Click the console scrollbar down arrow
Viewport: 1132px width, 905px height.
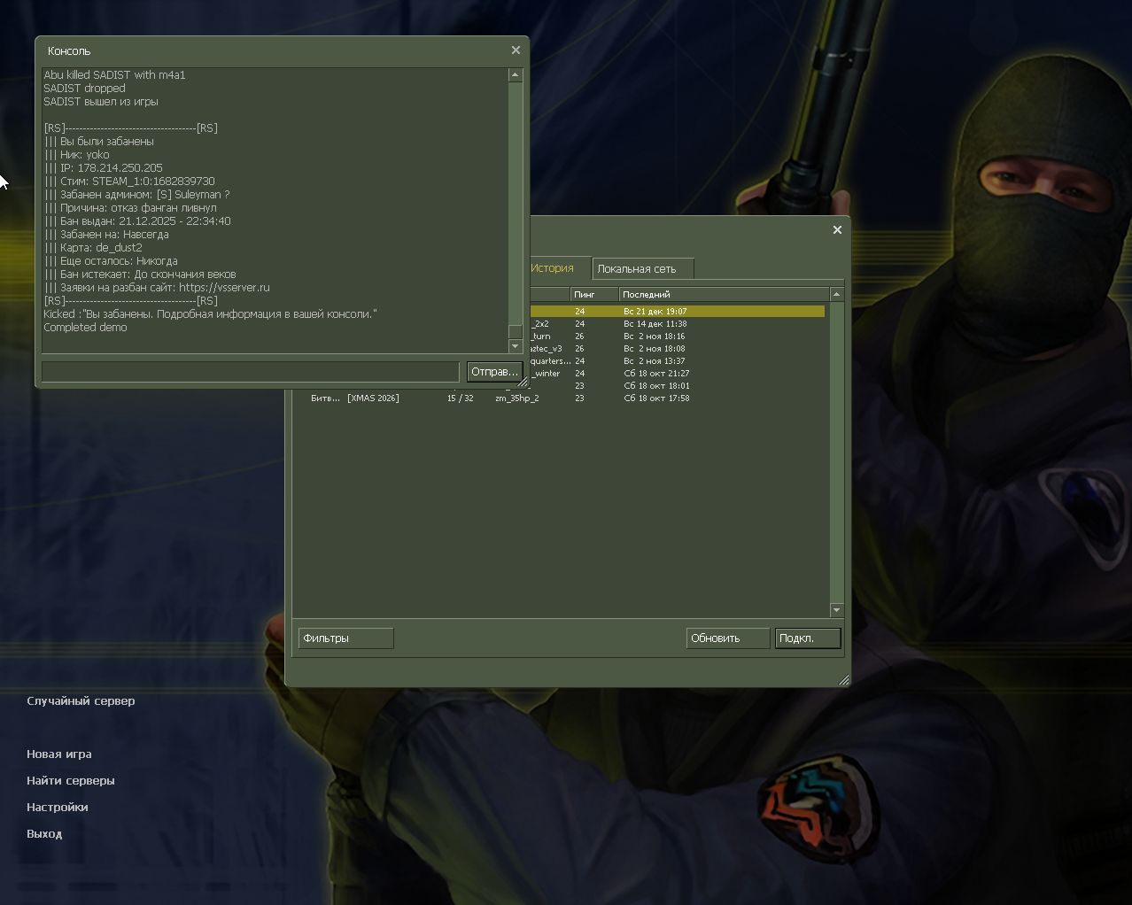point(516,346)
